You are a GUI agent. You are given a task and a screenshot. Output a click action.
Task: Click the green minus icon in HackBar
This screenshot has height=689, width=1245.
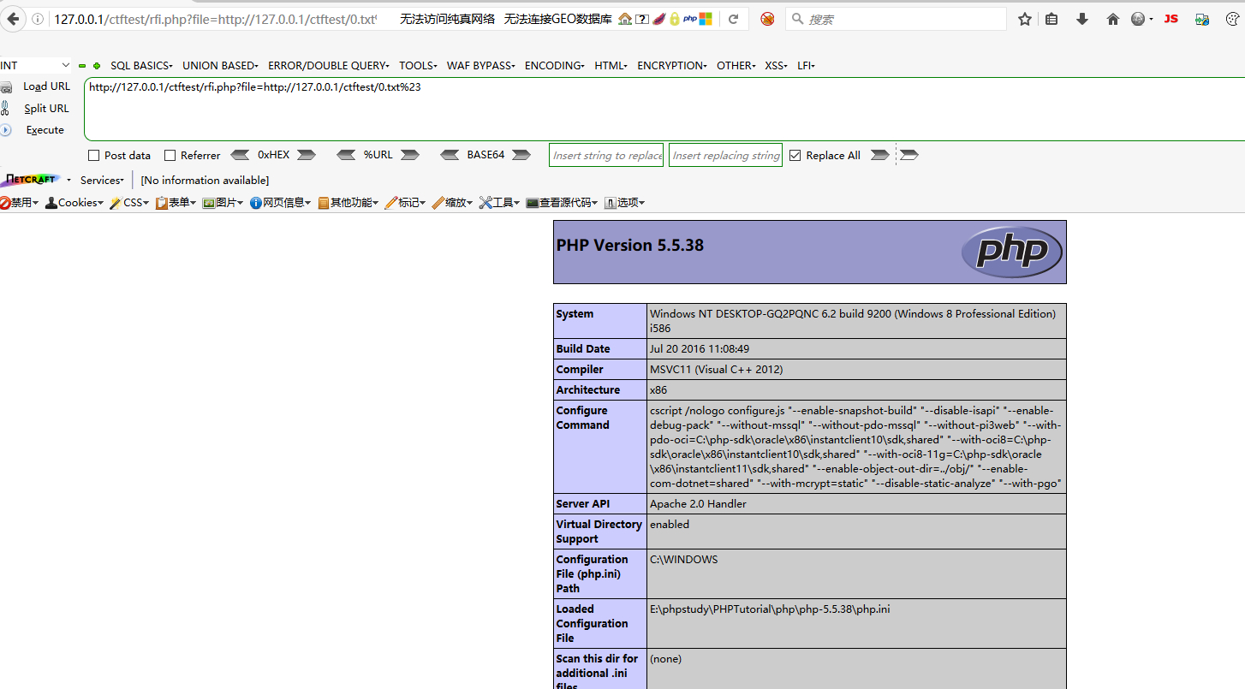(x=82, y=66)
